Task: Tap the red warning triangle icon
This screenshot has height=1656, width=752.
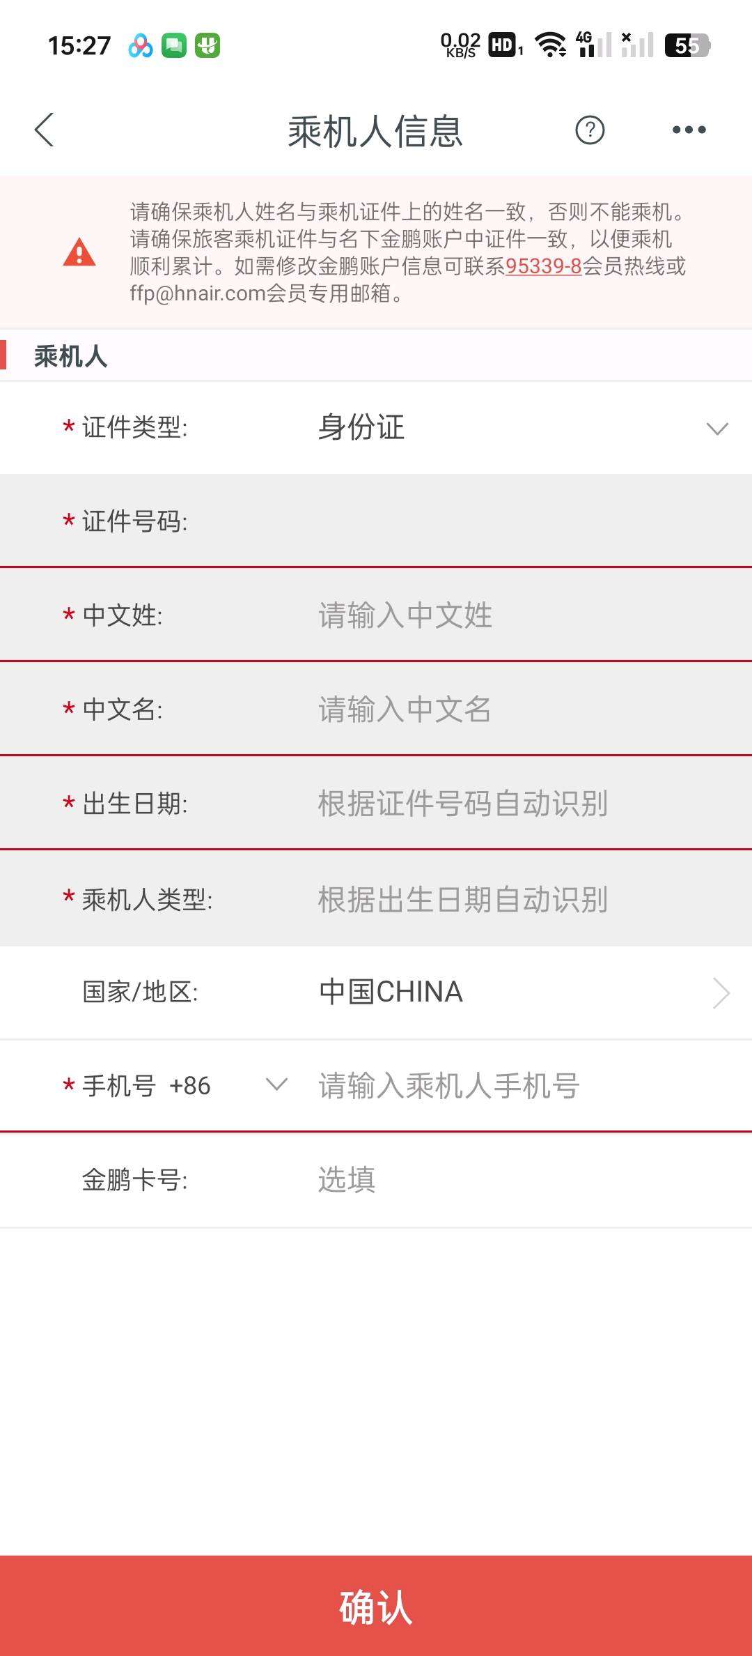Action: (79, 252)
